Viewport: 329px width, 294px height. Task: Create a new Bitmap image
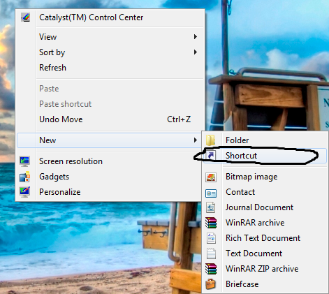tap(265, 177)
